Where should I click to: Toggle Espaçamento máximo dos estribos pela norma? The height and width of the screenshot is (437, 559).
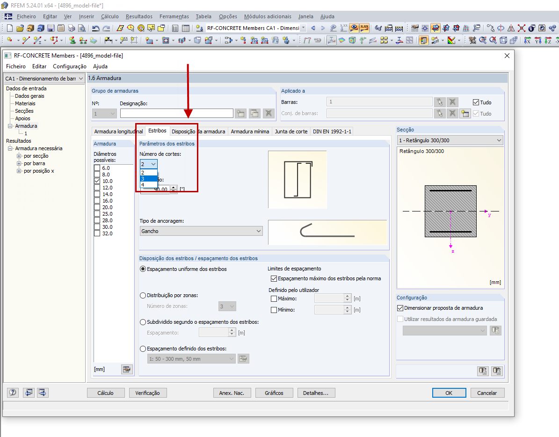pyautogui.click(x=274, y=279)
